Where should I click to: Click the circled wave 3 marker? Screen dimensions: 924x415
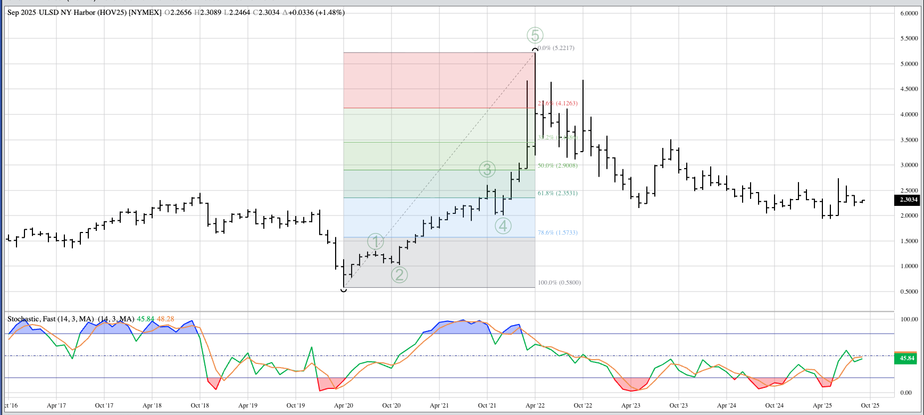[487, 169]
